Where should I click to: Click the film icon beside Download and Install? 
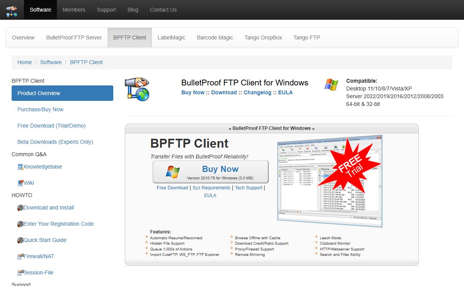pyautogui.click(x=20, y=208)
